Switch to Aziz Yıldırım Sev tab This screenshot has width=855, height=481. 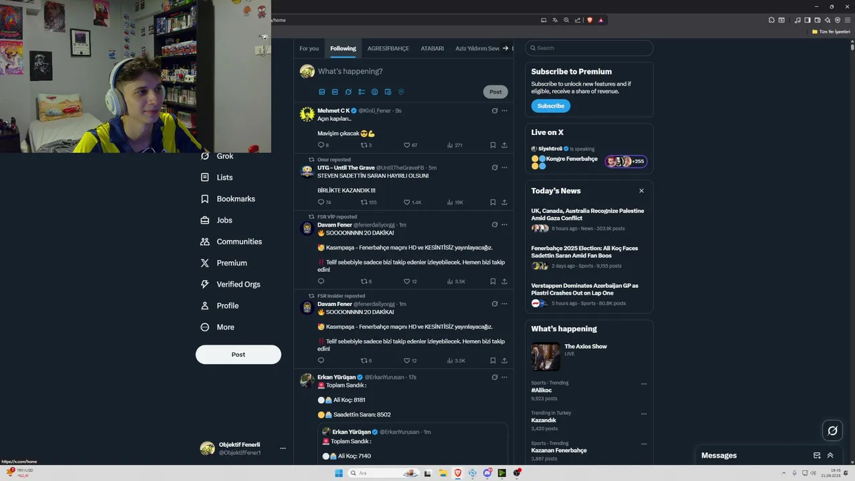pyautogui.click(x=477, y=49)
